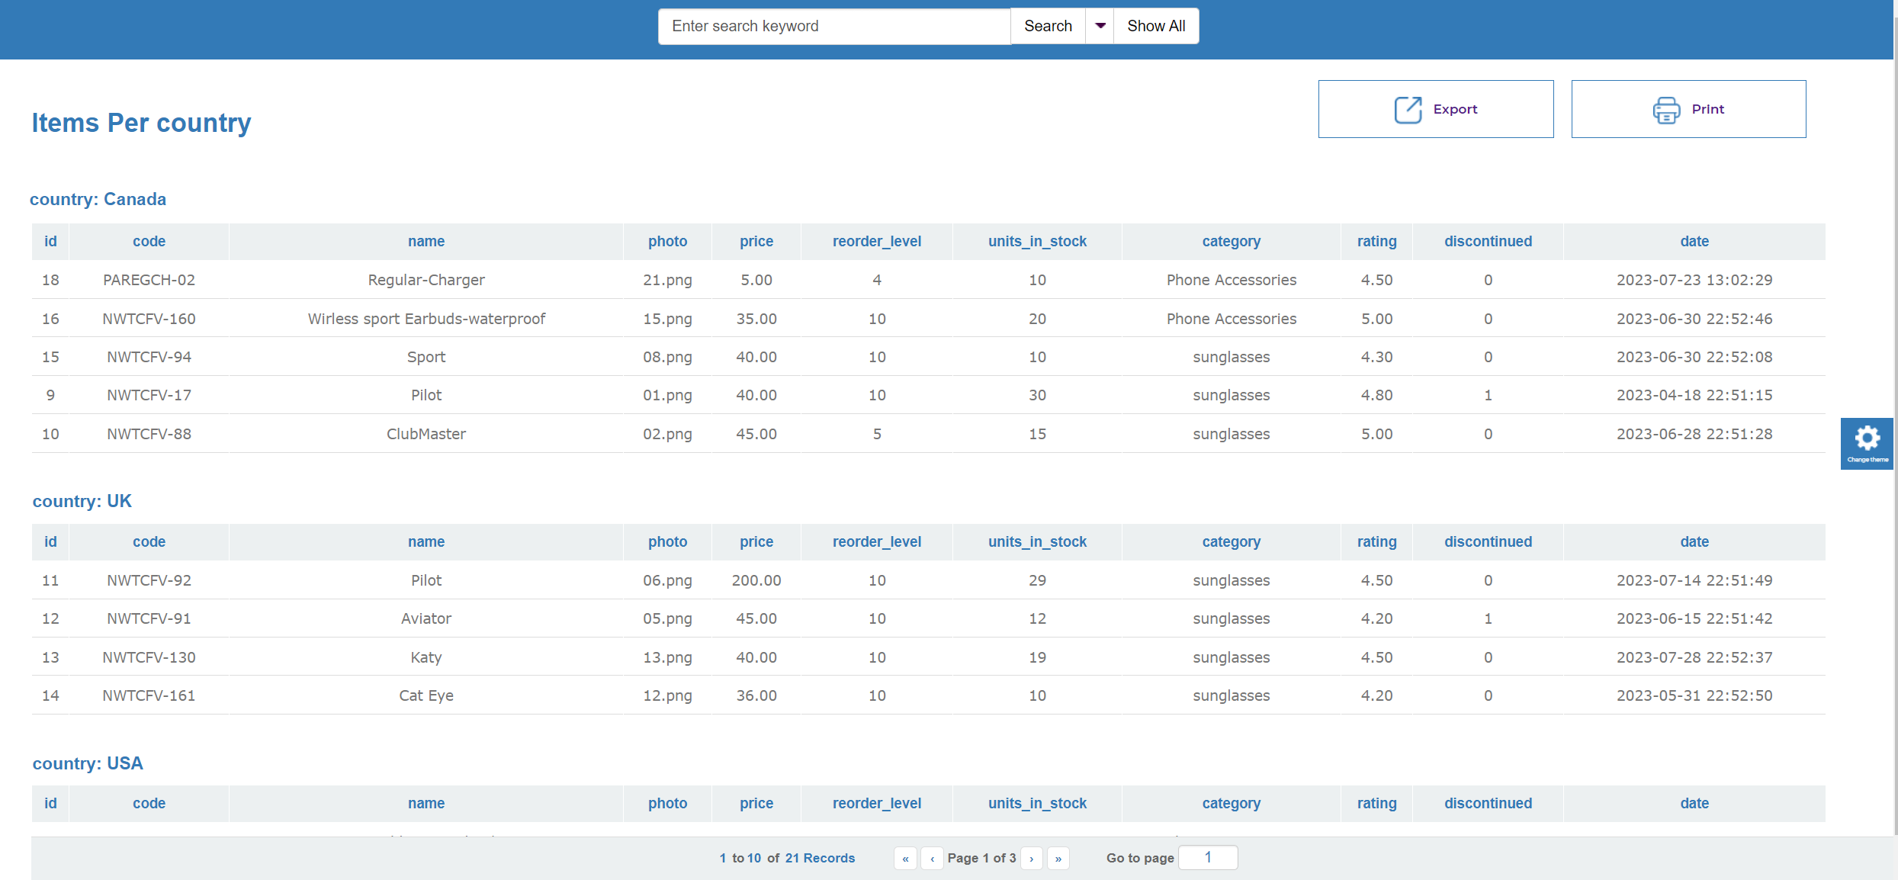
Task: Sort UK table by date header
Action: coord(1694,541)
